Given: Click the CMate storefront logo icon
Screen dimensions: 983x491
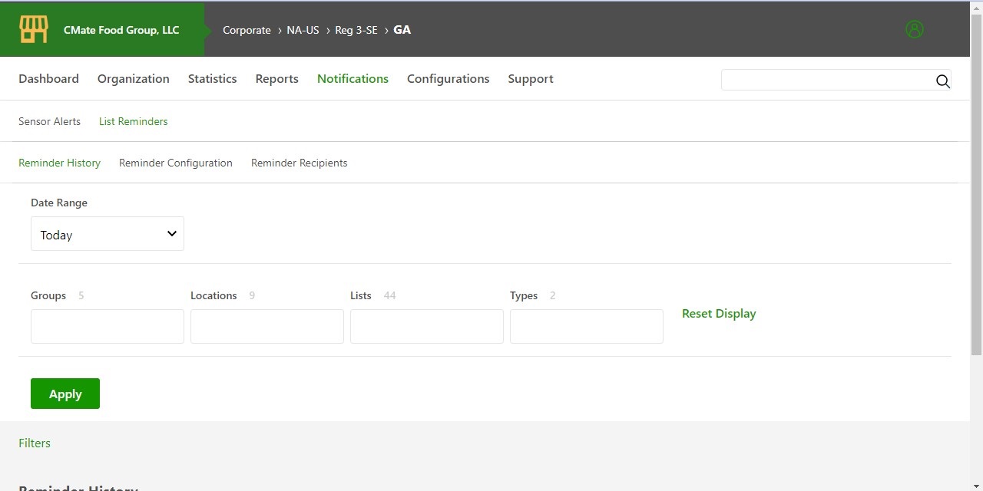Looking at the screenshot, I should point(34,30).
